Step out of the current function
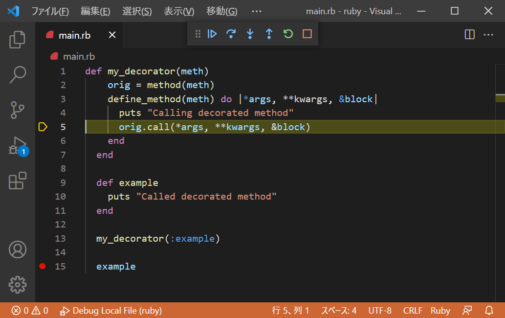Screen dimensions: 505x318 (x=269, y=34)
